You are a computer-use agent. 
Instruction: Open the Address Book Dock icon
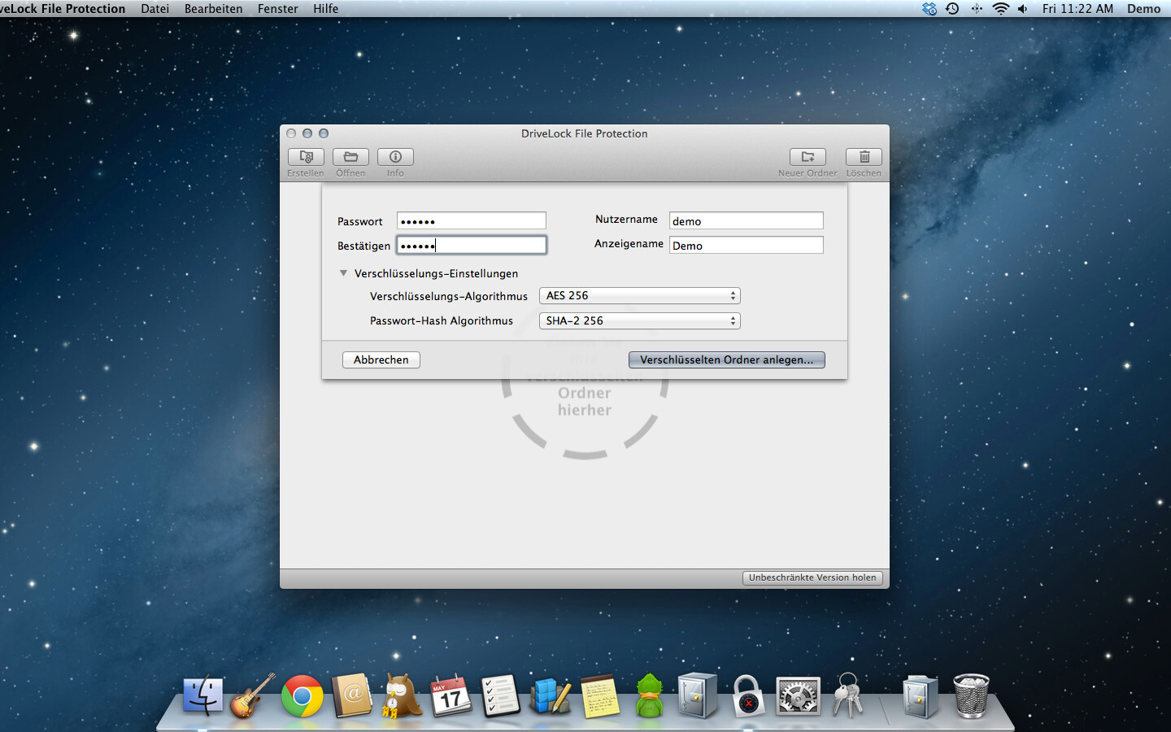[x=351, y=696]
